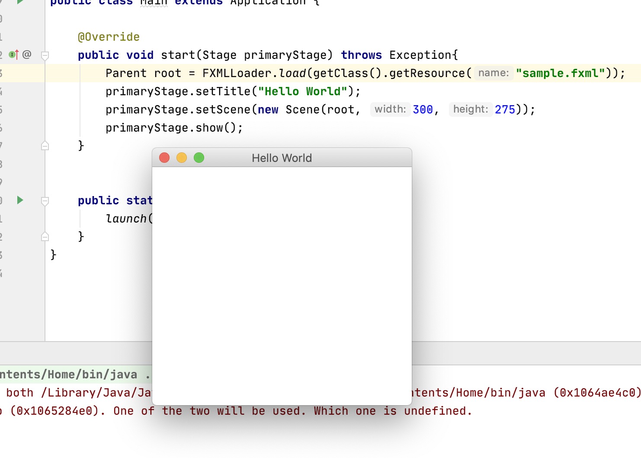Collapse the main method fold marker
This screenshot has width=641, height=458.
pos(45,201)
